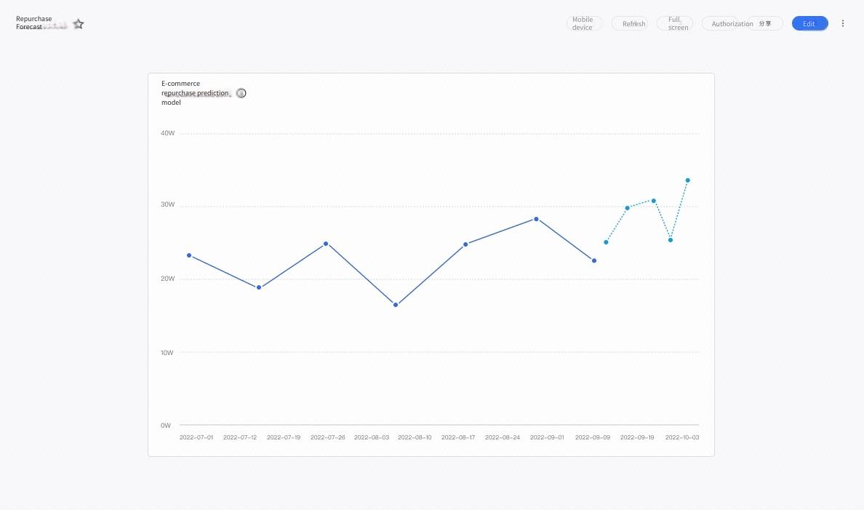Open Full screen mode

(x=674, y=23)
